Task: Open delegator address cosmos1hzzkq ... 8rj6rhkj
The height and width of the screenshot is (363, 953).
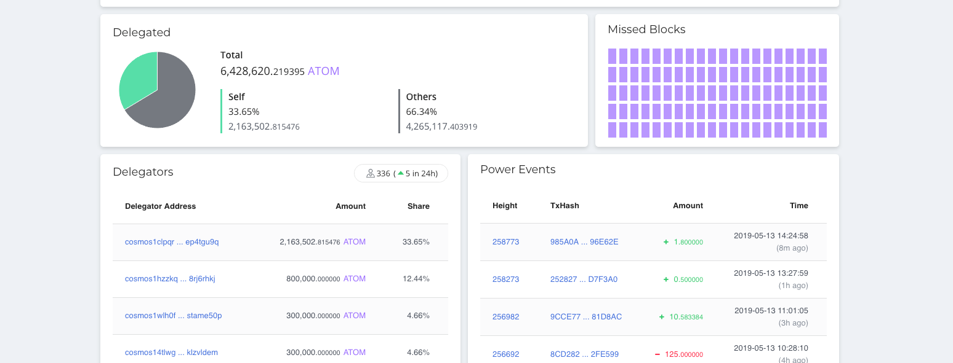Action: coord(169,278)
